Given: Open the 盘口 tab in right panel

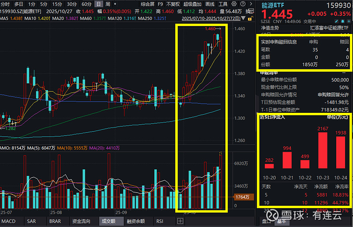Looking at the screenshot, I should coord(267,221).
